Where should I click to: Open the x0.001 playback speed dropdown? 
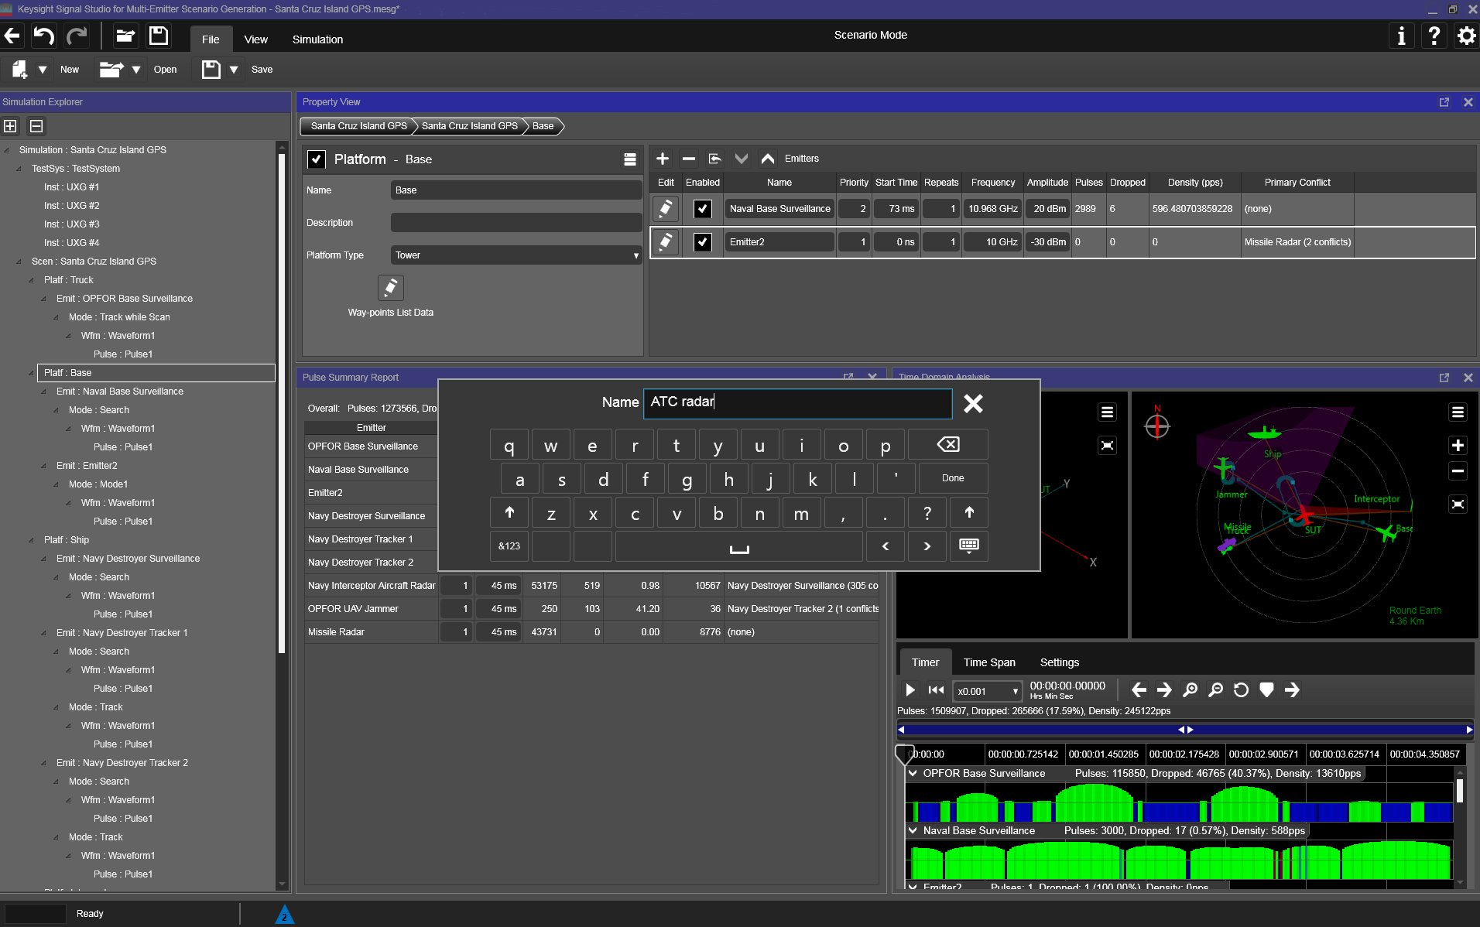tap(987, 691)
